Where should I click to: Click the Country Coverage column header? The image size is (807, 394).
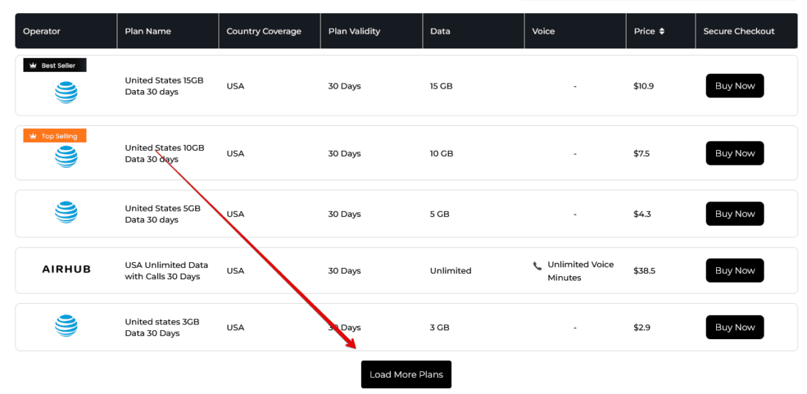click(263, 31)
